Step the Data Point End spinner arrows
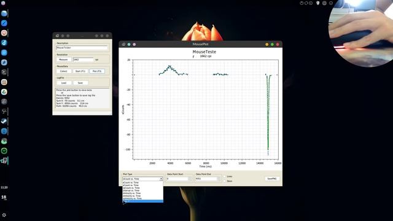This screenshot has width=393, height=221. [x=219, y=179]
